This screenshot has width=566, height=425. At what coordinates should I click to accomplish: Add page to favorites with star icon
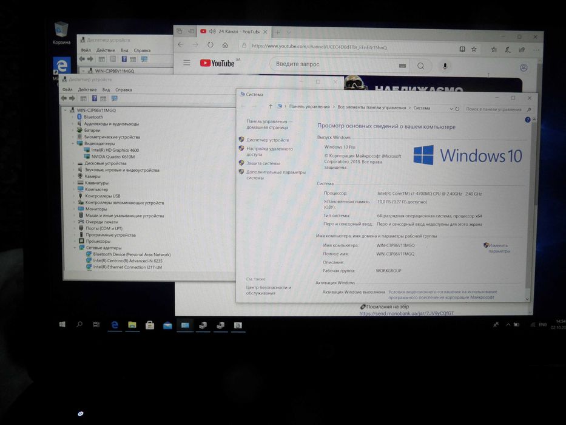click(x=474, y=49)
